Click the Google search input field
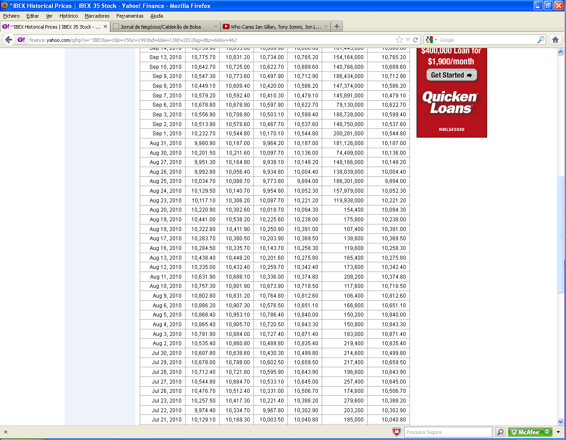 [x=487, y=40]
